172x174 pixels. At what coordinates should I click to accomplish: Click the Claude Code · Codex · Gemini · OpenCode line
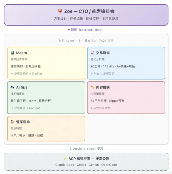coord(86,165)
